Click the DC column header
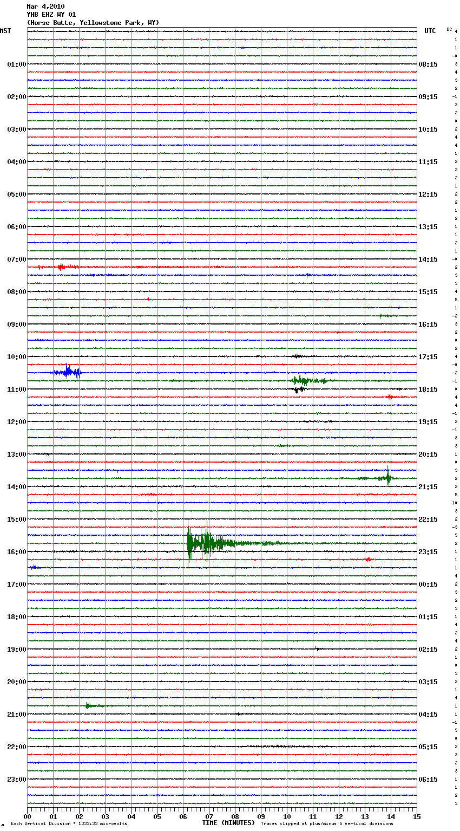The height and width of the screenshot is (831, 460). tap(449, 29)
